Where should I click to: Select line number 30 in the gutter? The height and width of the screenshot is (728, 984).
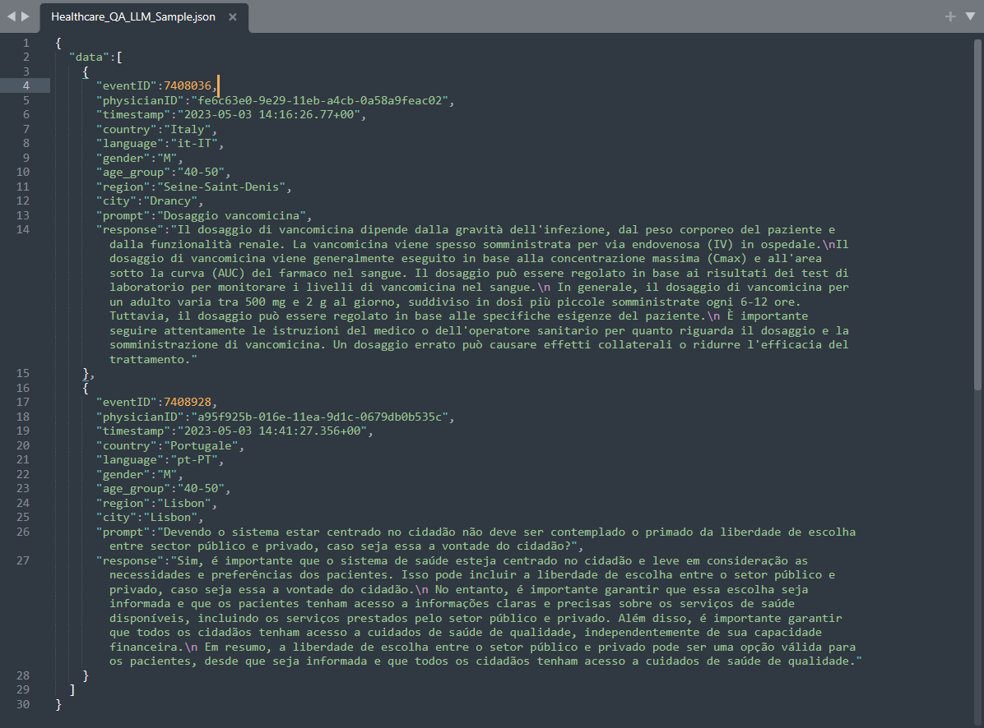click(22, 704)
